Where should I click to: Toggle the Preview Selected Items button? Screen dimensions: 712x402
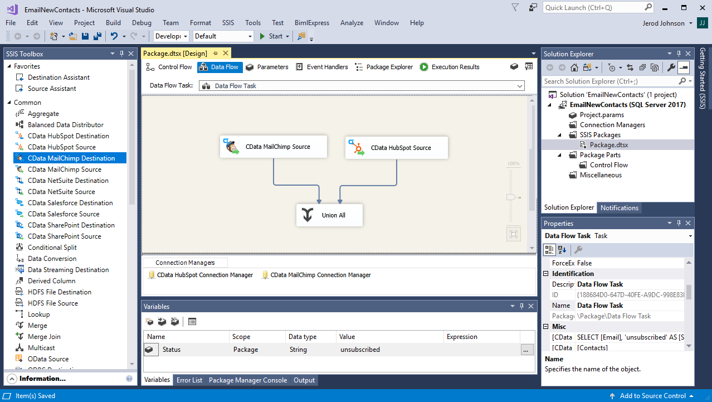[684, 67]
